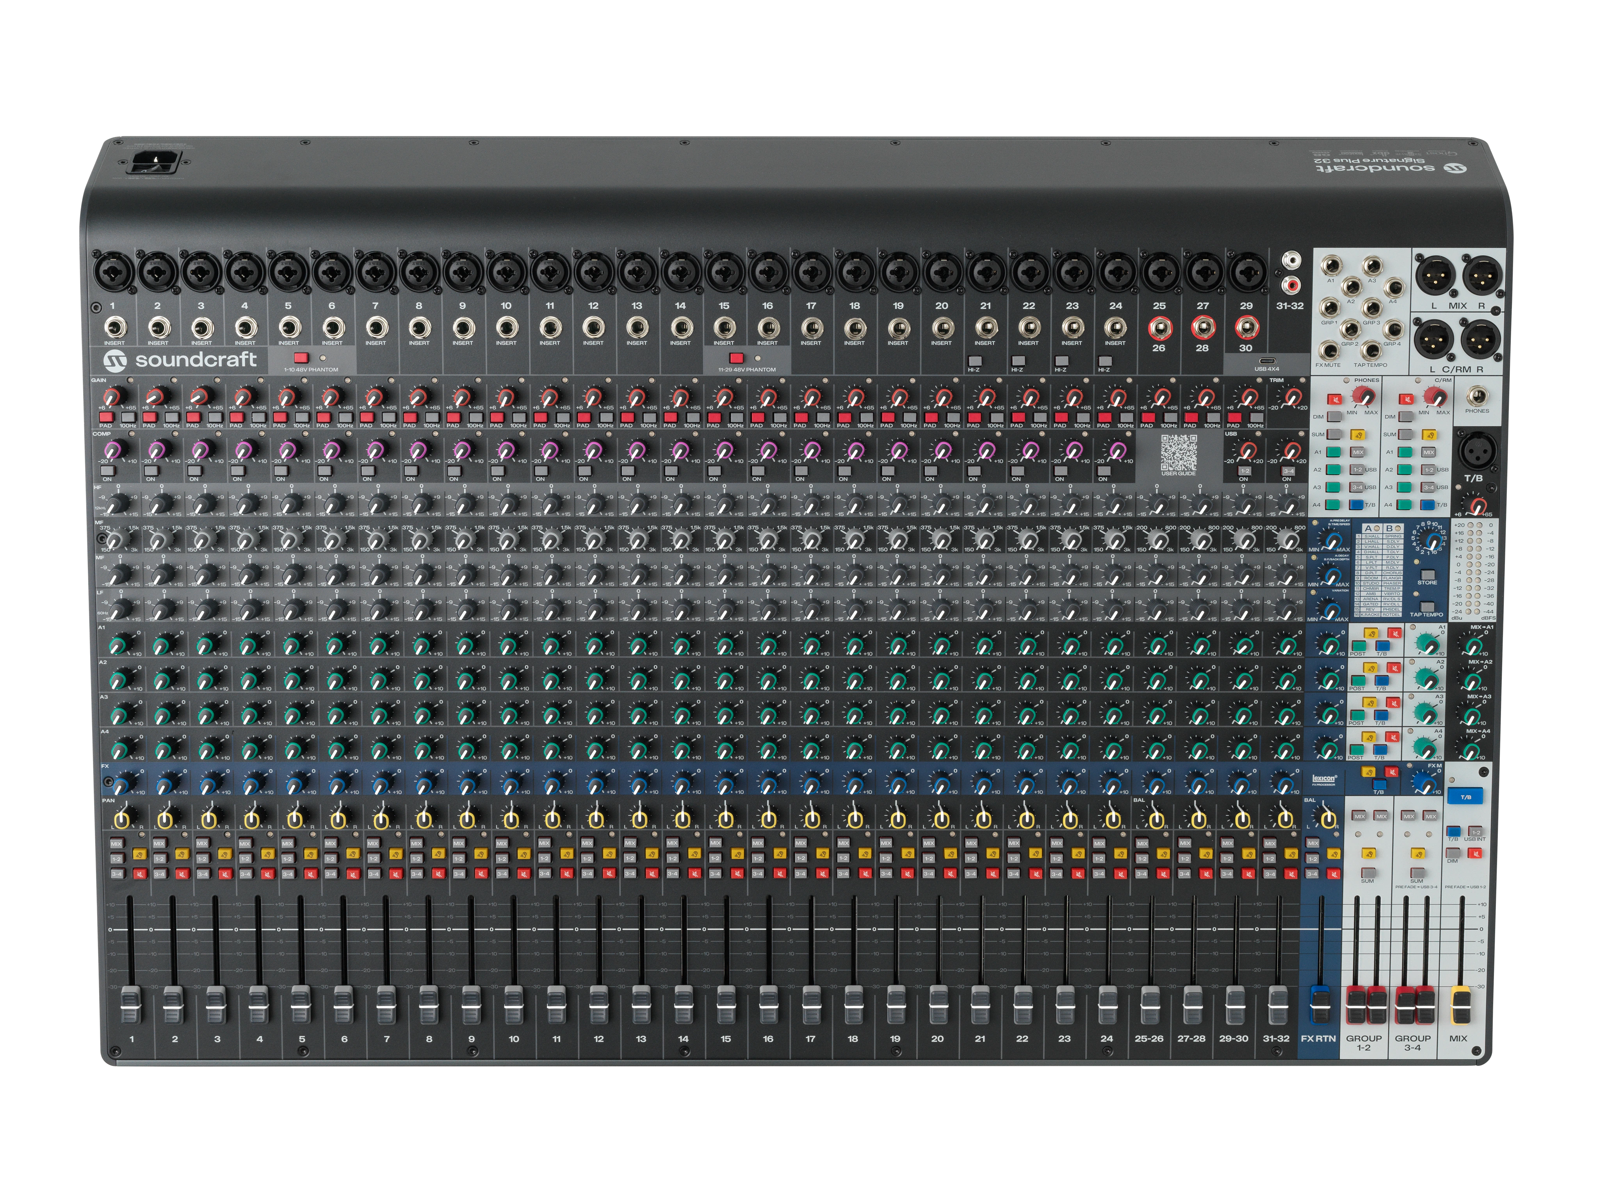This screenshot has width=1599, height=1199.
Task: Toggle the 11-29 48V PHANTOM switch
Action: (737, 358)
